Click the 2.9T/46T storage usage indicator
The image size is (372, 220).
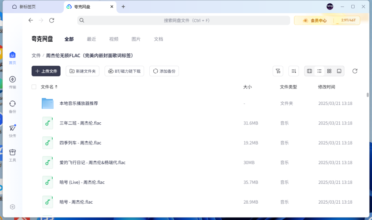point(348,20)
